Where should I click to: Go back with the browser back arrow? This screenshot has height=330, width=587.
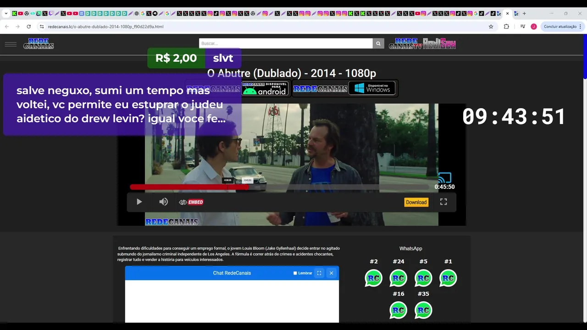[7, 27]
